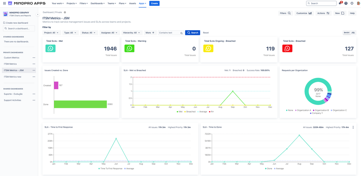Click the Filters button in the dashboard header
The width and height of the screenshot is (361, 176).
click(285, 13)
